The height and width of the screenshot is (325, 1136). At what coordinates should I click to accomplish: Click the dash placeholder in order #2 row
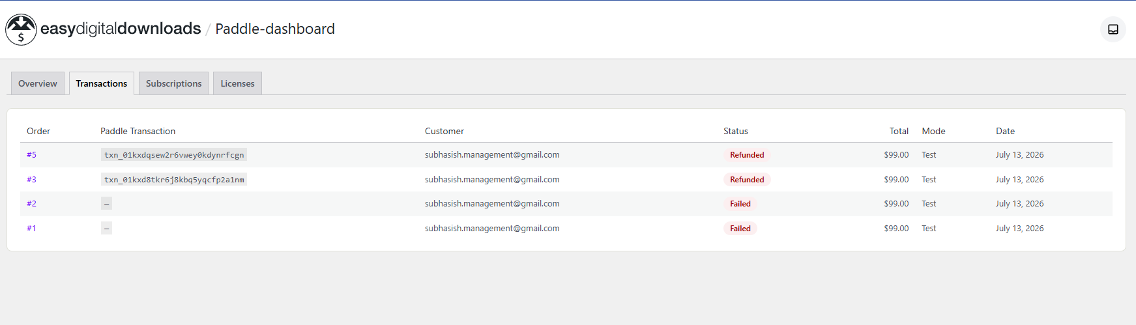(106, 204)
